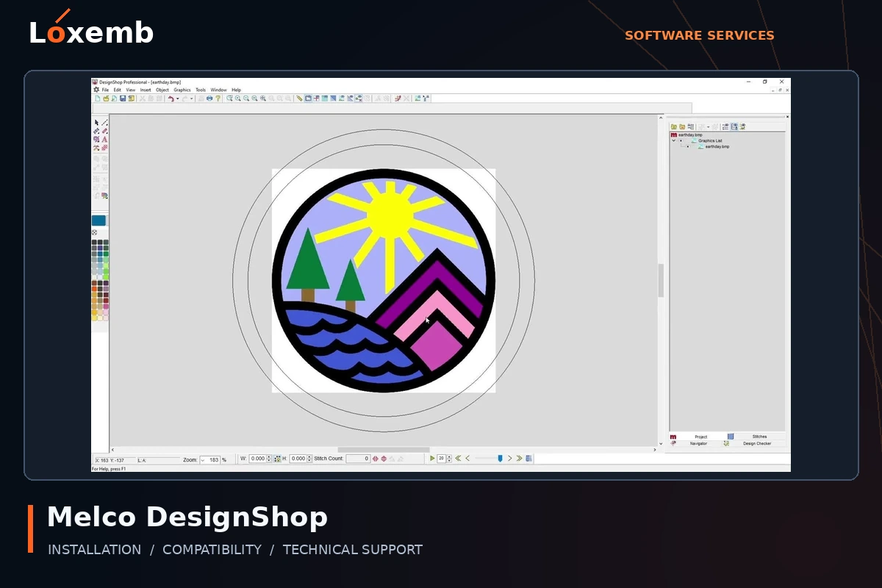
Task: Click the yellow question mark Help icon
Action: 218,98
